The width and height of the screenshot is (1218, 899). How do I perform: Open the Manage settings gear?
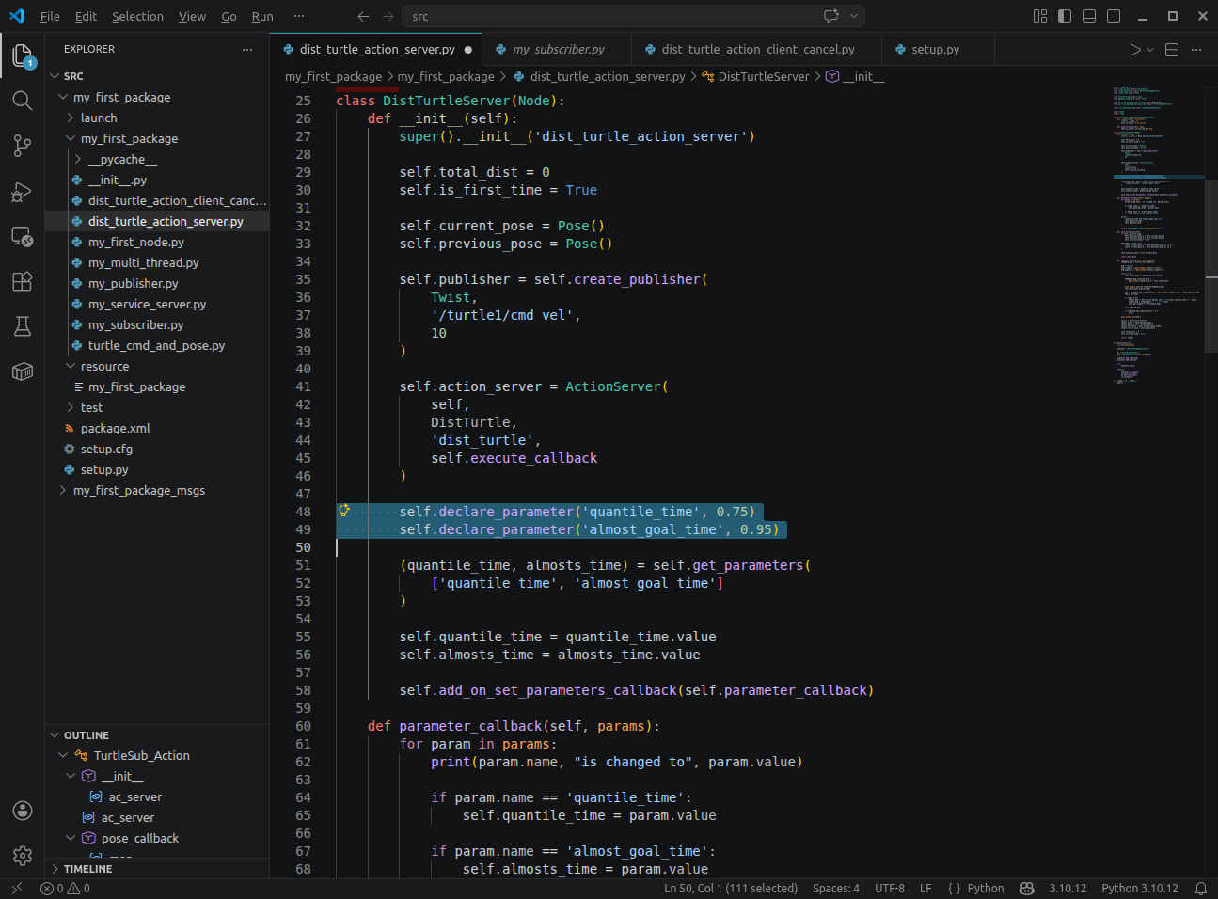23,856
